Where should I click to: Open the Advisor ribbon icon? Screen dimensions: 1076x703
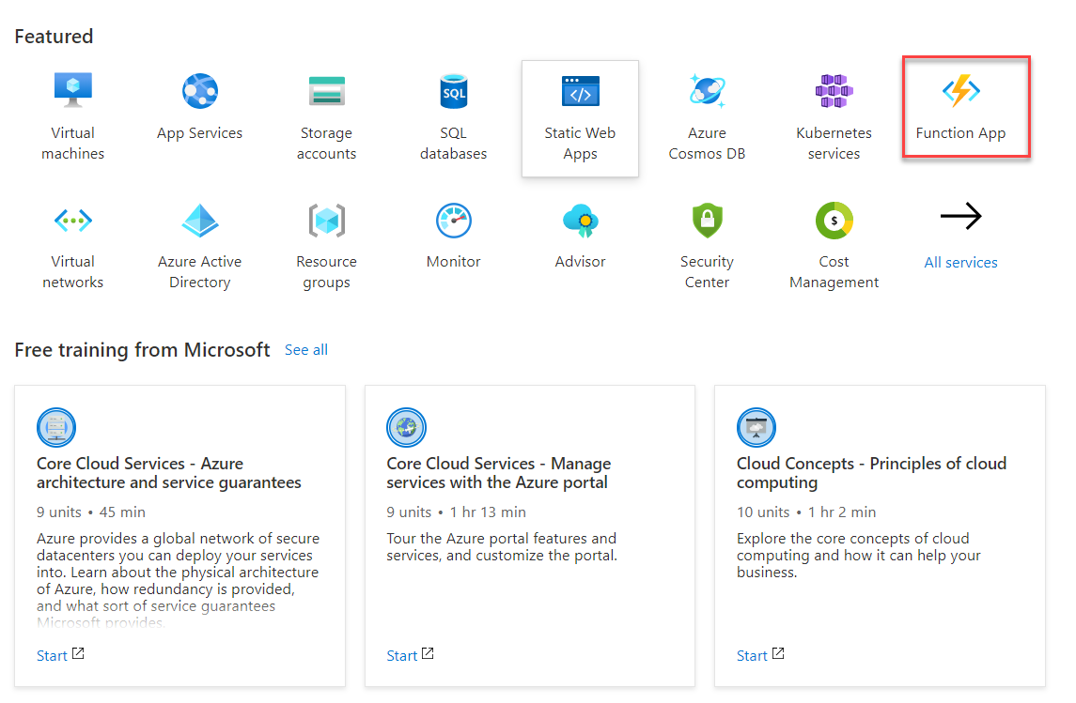coord(581,220)
